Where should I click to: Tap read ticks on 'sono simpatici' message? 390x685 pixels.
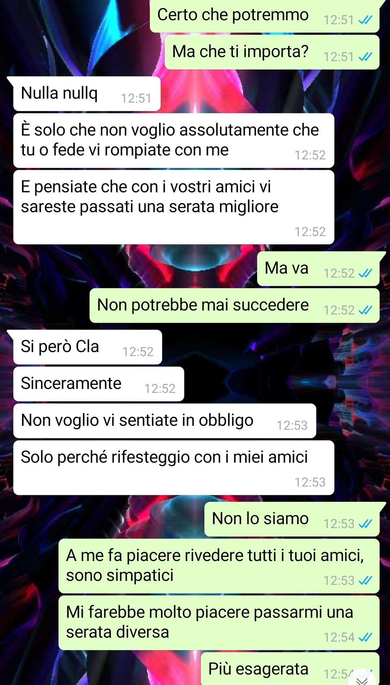pos(365,581)
